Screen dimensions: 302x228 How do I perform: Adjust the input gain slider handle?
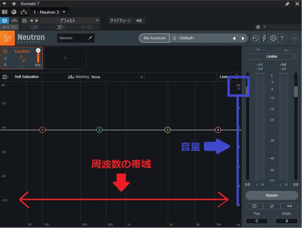click(248, 91)
